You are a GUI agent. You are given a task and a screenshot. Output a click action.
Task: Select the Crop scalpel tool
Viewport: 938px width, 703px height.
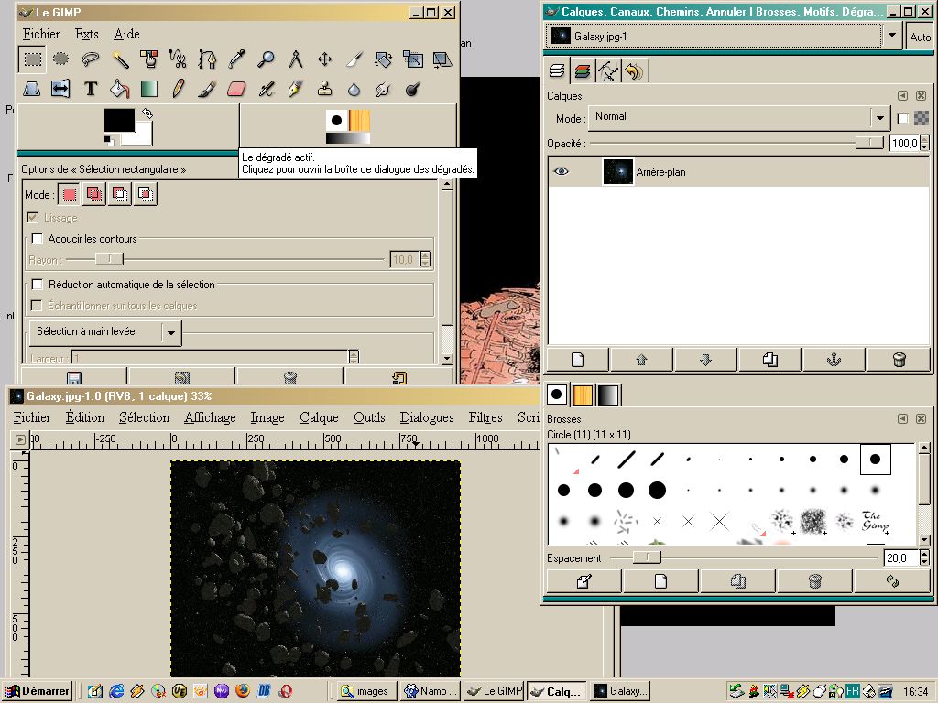[x=354, y=59]
